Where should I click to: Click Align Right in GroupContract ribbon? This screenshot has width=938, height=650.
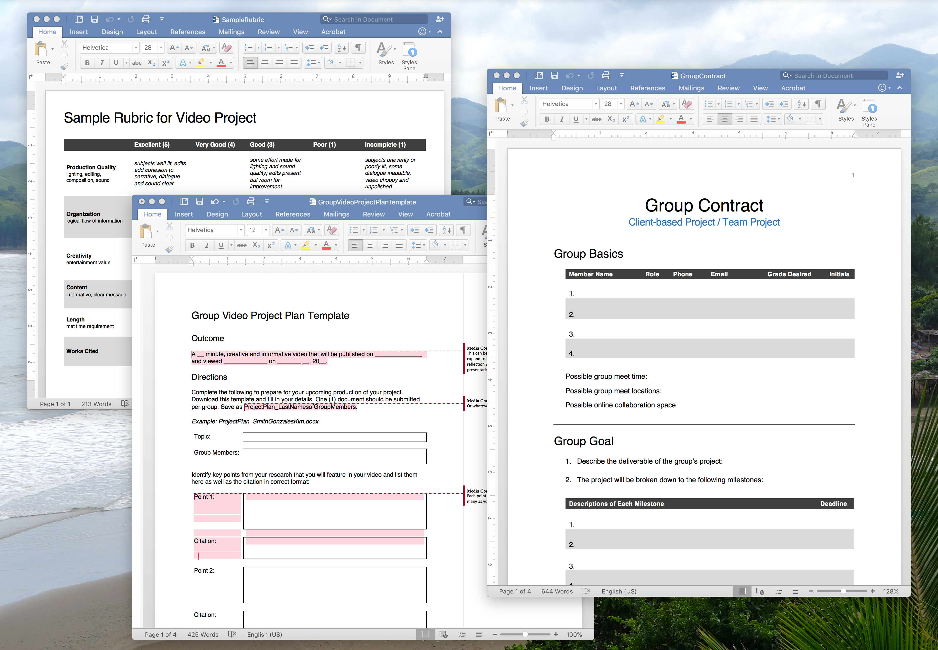click(739, 119)
